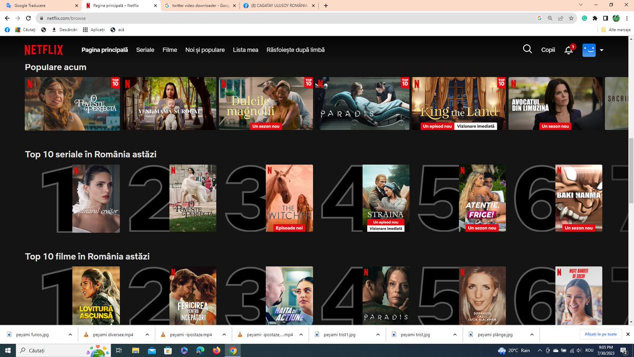Select Răsfoiește după limbă
Screen dimensions: 634x357
coord(295,50)
